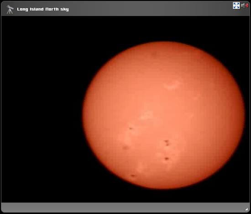Click the resize grip in the bottom-right corner

point(246,209)
